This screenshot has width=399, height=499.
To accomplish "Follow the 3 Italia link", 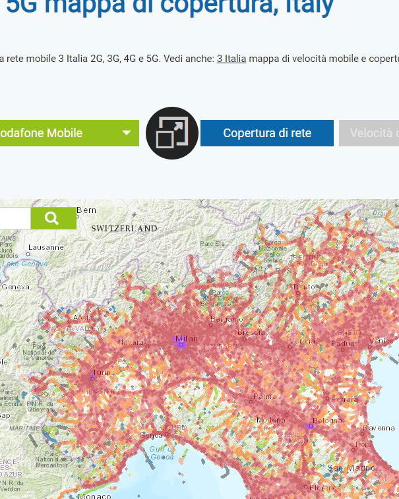I will point(231,59).
